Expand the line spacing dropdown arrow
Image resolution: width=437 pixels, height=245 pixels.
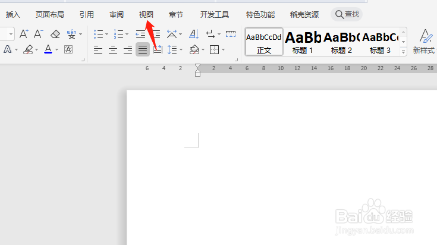181,50
